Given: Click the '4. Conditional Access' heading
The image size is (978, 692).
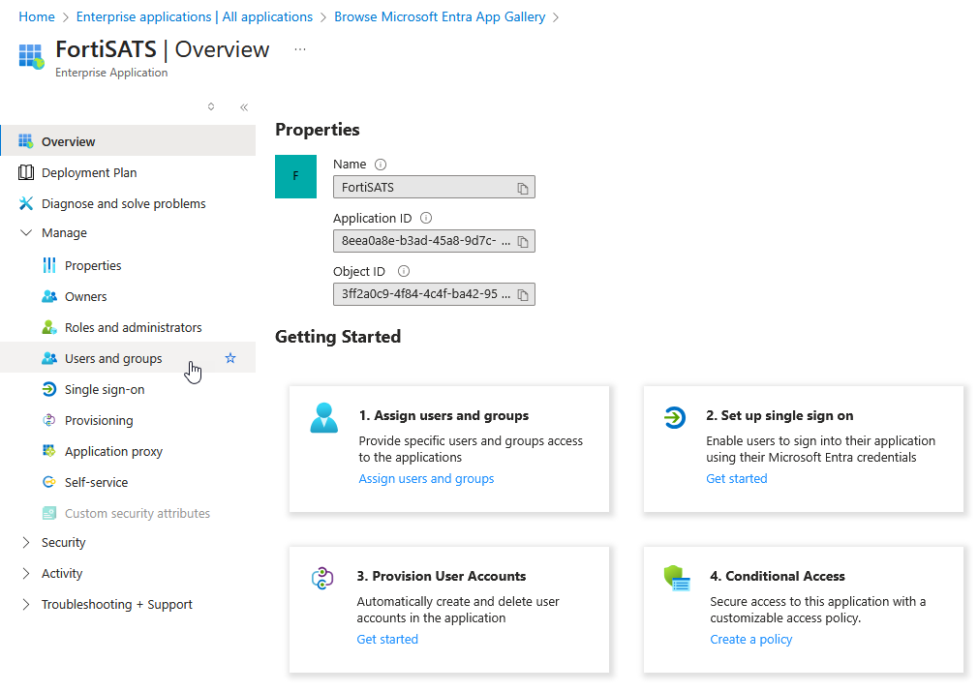Looking at the screenshot, I should [778, 576].
